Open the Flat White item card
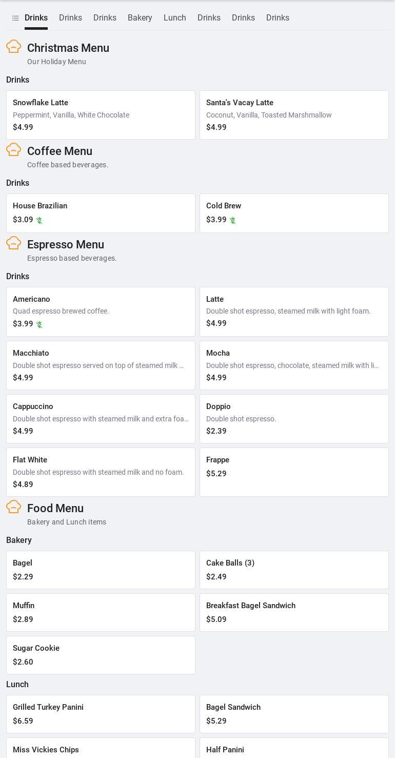The width and height of the screenshot is (395, 758). (101, 472)
